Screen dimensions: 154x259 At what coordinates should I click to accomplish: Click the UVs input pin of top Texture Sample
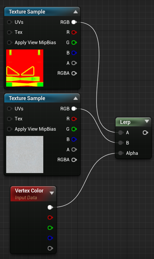(x=9, y=22)
